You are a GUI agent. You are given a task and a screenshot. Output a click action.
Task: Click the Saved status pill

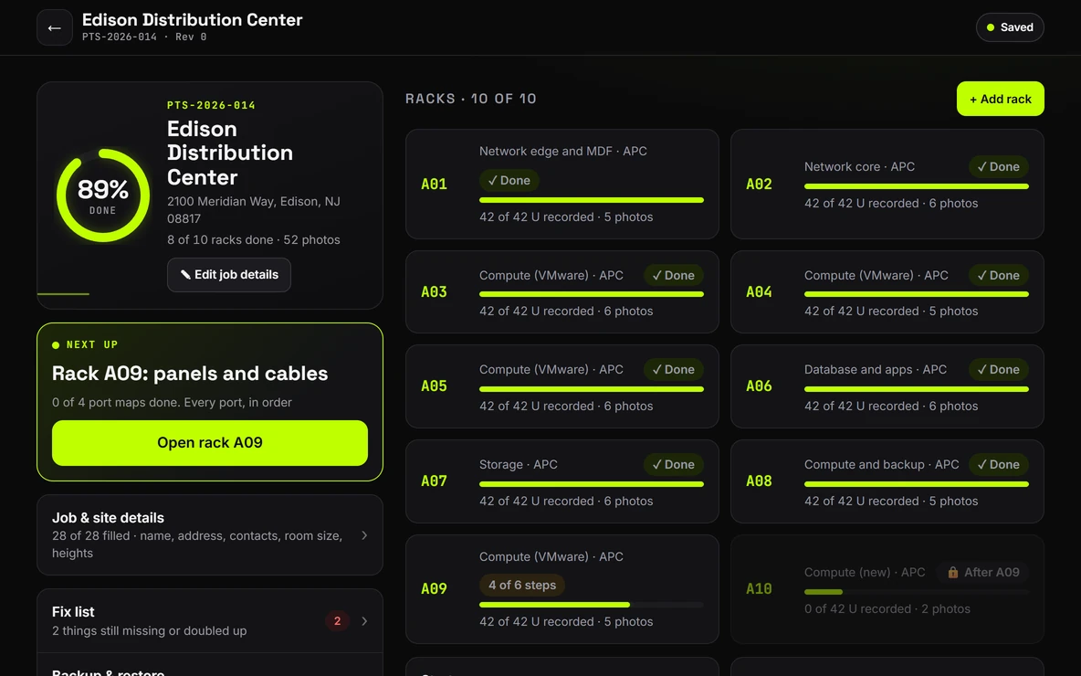pyautogui.click(x=1010, y=27)
